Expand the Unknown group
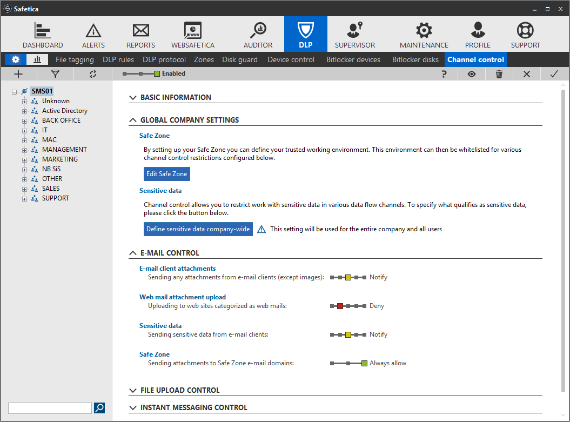 pos(24,102)
